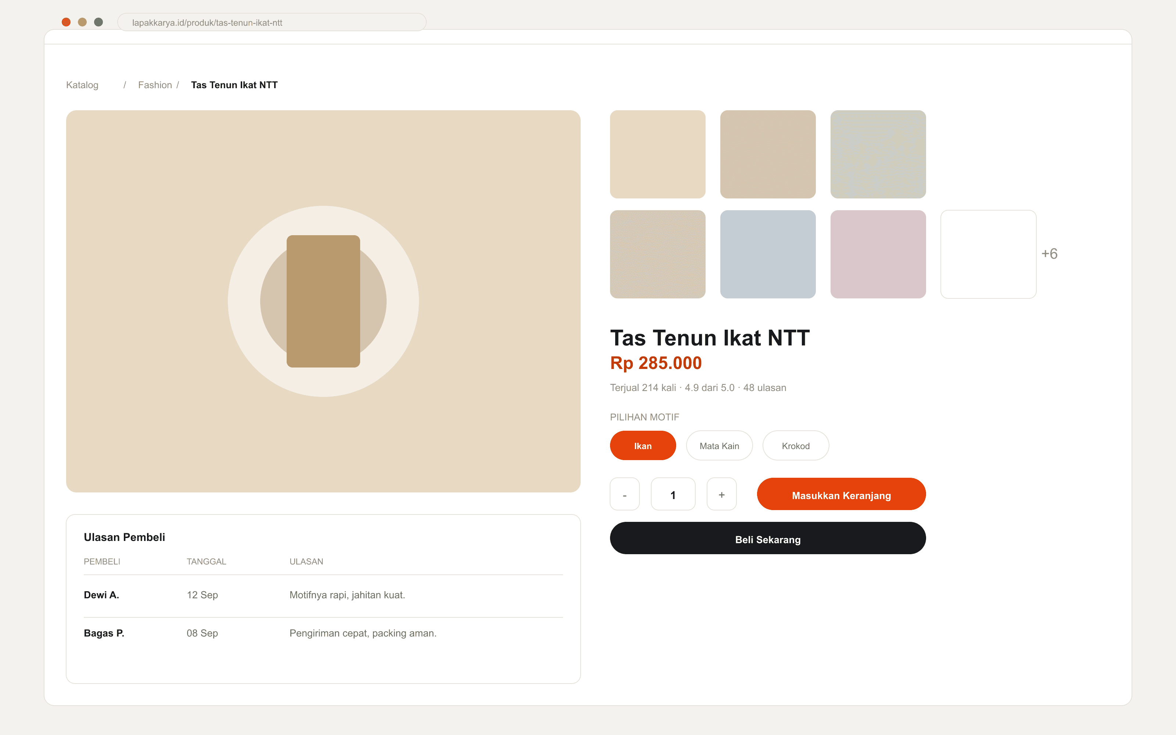This screenshot has height=735, width=1176.
Task: Select the tan thumbnail in top row
Action: click(x=768, y=154)
